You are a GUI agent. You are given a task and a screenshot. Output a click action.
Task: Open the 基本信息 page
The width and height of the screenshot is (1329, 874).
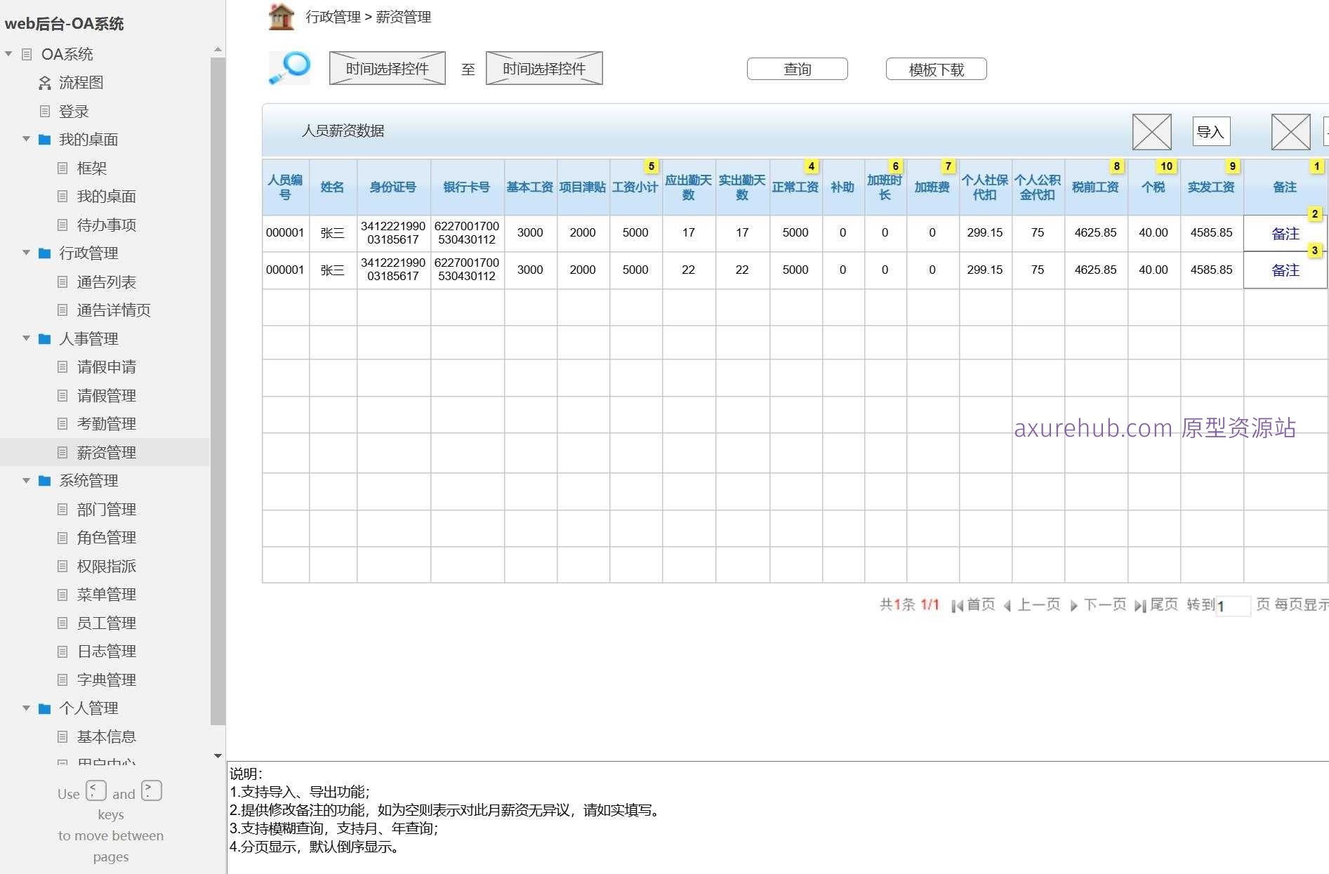point(107,736)
